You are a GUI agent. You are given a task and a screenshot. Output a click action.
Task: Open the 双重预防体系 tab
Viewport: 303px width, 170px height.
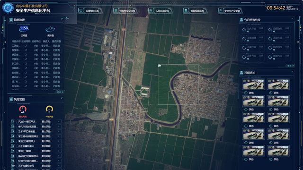click(x=90, y=10)
